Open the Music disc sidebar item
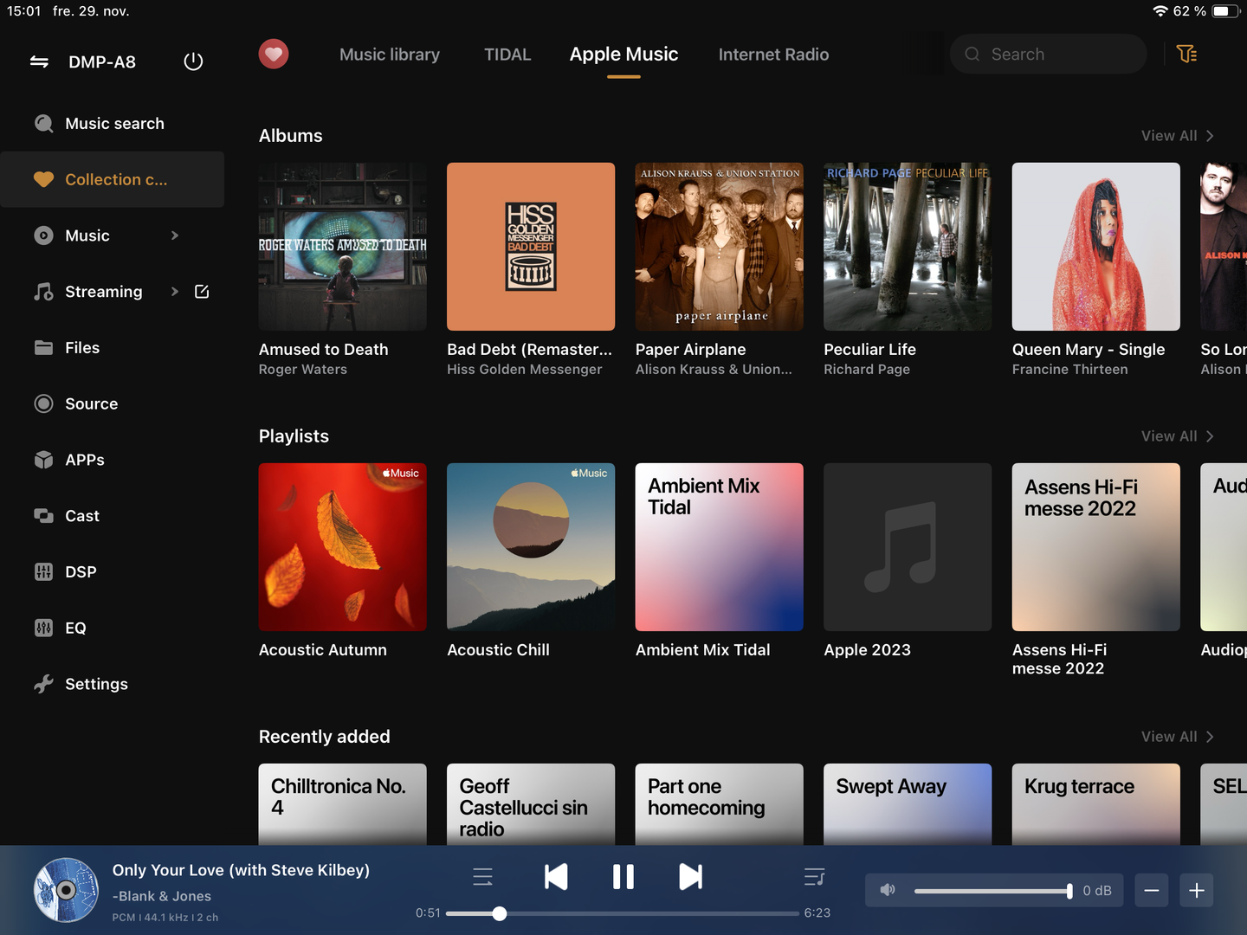The image size is (1247, 935). pos(113,235)
